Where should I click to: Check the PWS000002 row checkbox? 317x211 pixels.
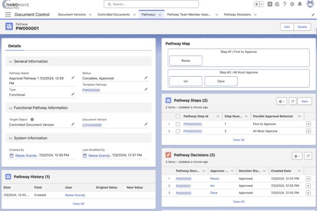(178, 124)
